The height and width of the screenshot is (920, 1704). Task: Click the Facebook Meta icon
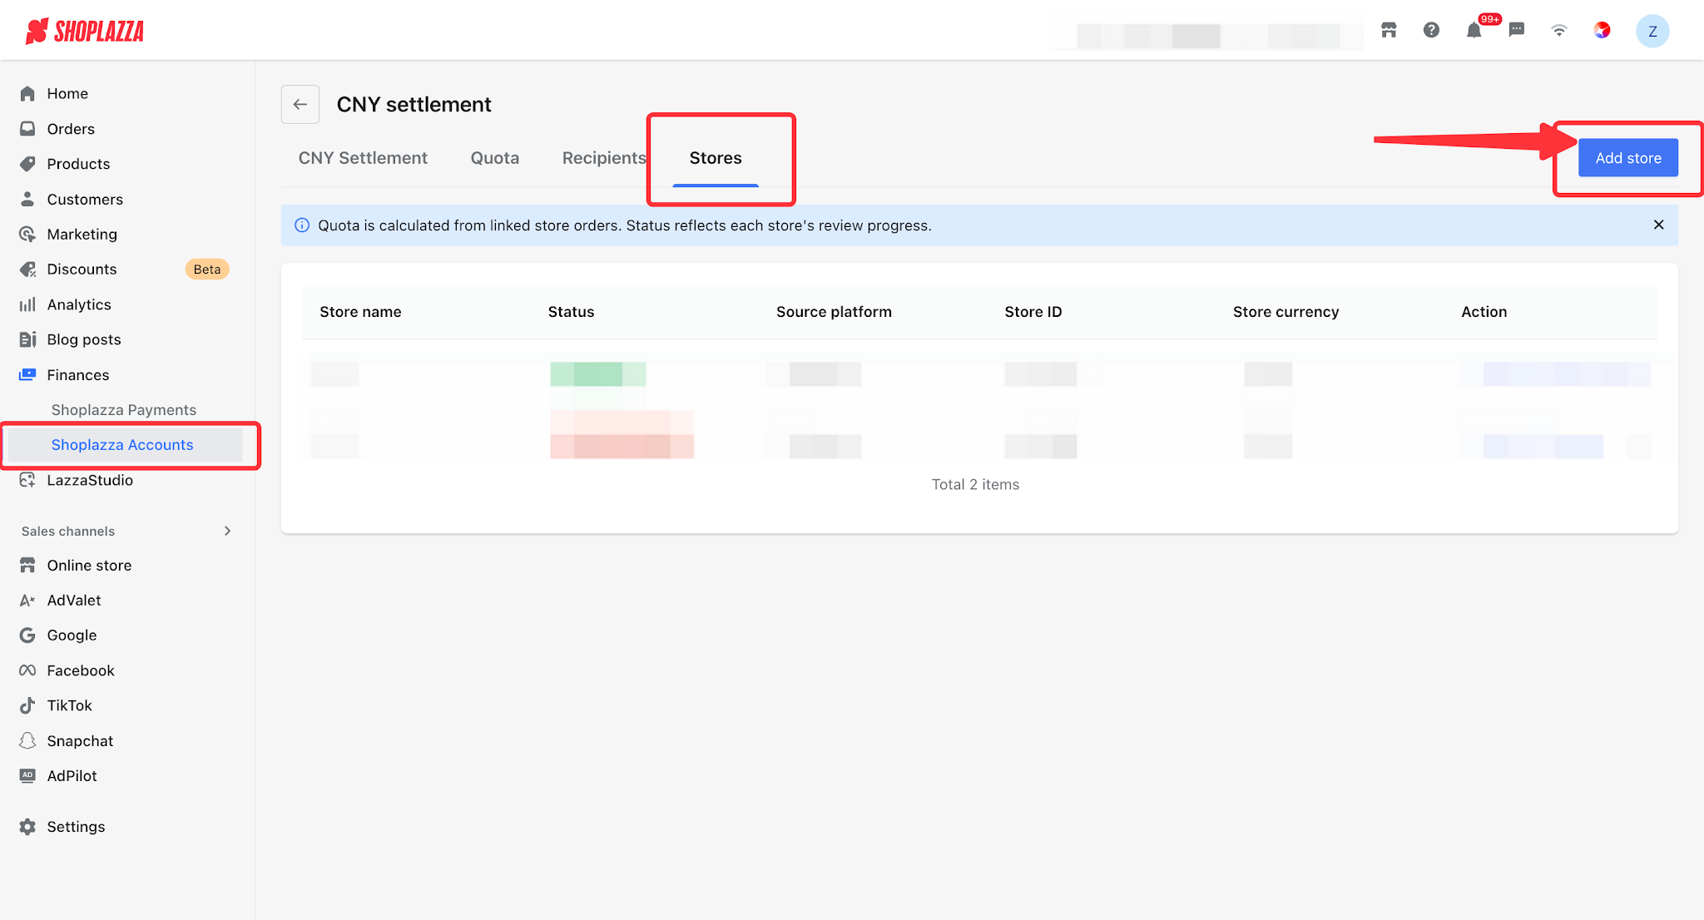pos(27,670)
